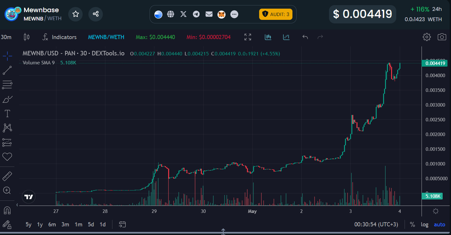Open the 30m interval selector

pos(6,37)
